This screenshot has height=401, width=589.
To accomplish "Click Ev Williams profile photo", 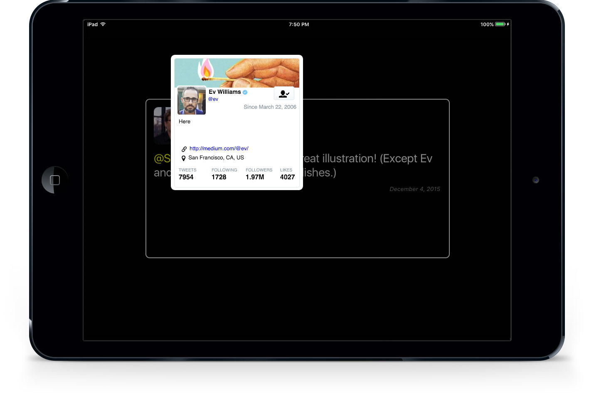I will pos(191,100).
